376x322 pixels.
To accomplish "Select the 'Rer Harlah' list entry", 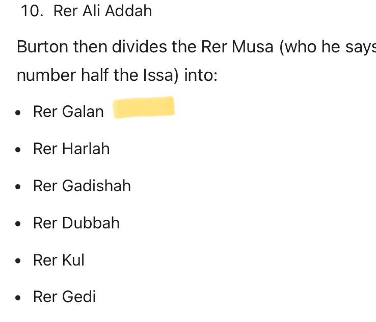I will click(71, 149).
